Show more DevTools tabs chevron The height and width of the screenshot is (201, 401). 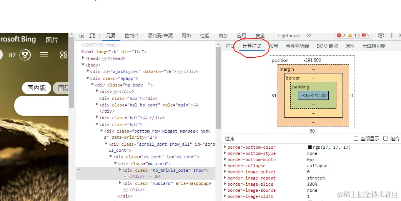(x=309, y=35)
